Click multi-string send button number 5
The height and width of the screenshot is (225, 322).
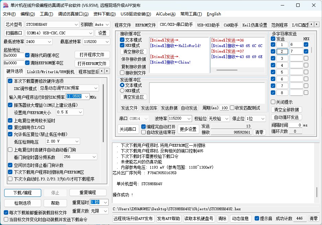[282, 72]
